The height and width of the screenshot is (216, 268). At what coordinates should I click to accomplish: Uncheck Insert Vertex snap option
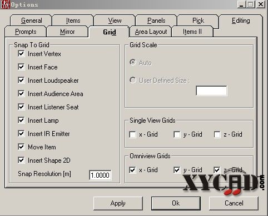point(21,54)
